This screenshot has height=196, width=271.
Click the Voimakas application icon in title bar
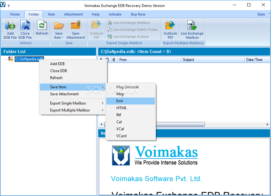3,4
